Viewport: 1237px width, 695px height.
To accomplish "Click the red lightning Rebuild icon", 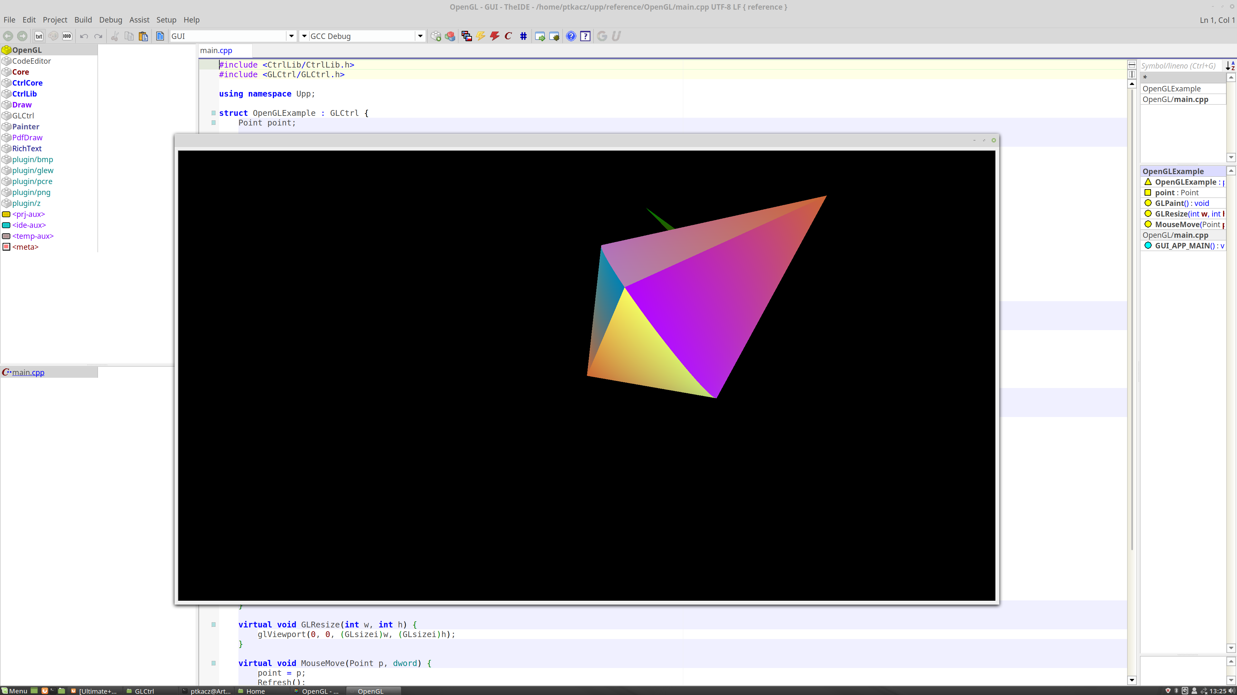I will tap(494, 36).
